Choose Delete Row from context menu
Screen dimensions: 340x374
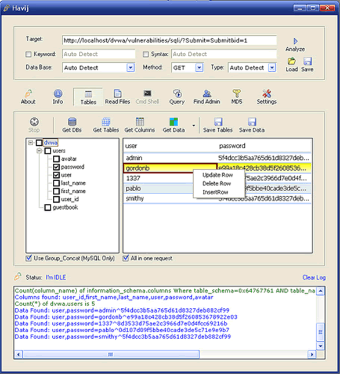pos(216,184)
